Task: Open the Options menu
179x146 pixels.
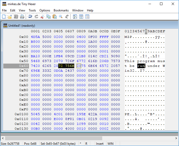Action: [45, 10]
